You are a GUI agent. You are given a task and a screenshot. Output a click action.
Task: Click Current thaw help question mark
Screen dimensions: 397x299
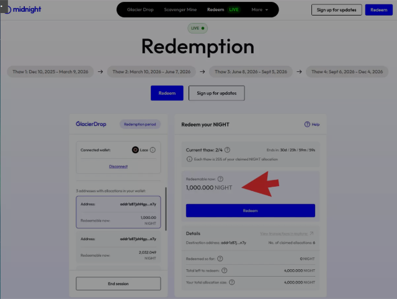click(x=227, y=150)
